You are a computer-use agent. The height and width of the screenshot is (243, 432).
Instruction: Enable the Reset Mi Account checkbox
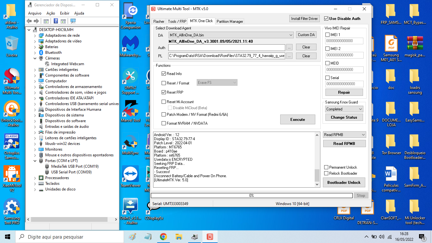164,102
